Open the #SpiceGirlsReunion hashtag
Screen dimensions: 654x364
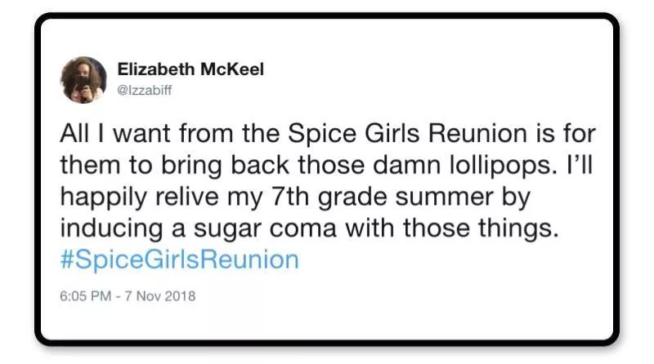(180, 260)
